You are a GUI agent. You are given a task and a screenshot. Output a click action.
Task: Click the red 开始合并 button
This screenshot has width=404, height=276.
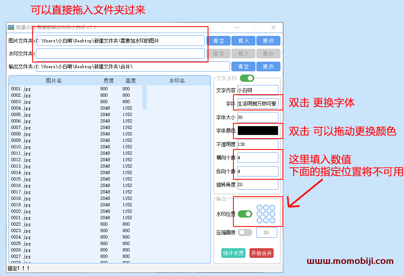[262, 253]
